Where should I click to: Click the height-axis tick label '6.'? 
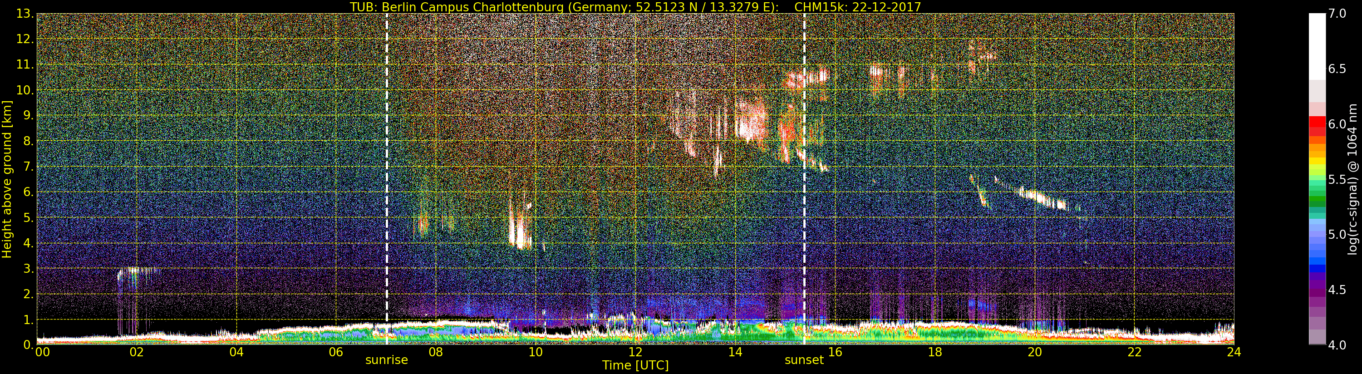(29, 192)
